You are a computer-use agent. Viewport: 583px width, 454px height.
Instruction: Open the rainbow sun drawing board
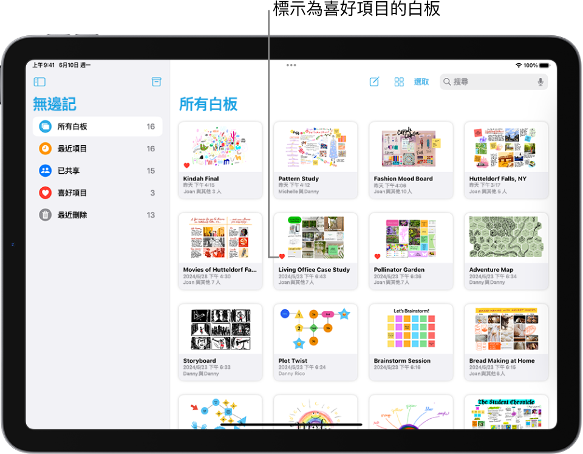[316, 412]
